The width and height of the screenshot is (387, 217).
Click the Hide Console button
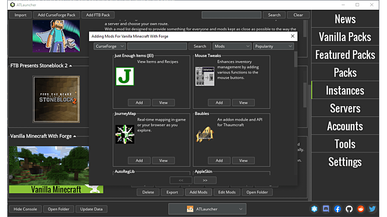[25, 209]
